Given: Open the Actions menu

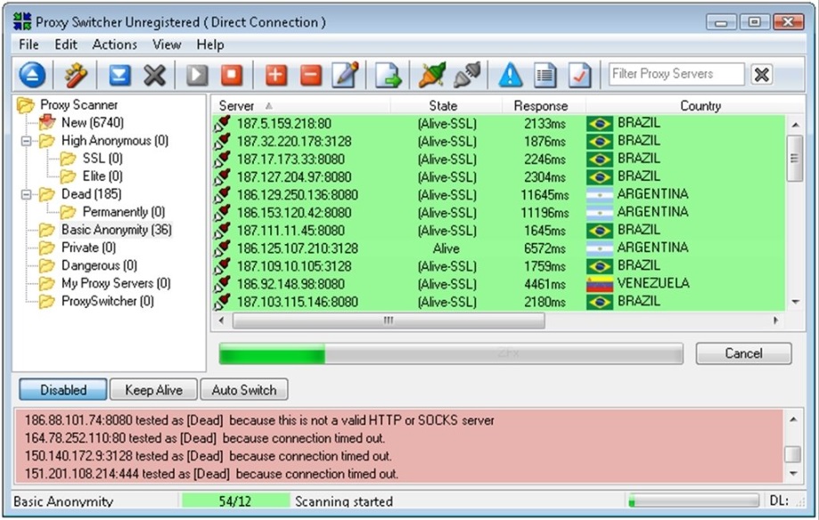Looking at the screenshot, I should (x=115, y=45).
